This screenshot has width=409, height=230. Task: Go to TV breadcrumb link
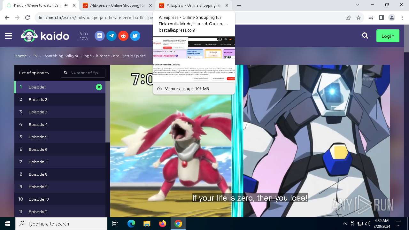point(35,56)
